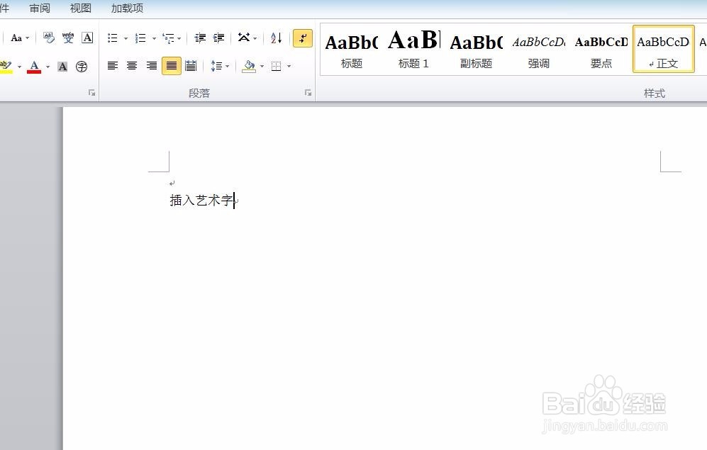Image resolution: width=707 pixels, height=450 pixels.
Task: Open the Font dialog launcher
Action: point(92,93)
